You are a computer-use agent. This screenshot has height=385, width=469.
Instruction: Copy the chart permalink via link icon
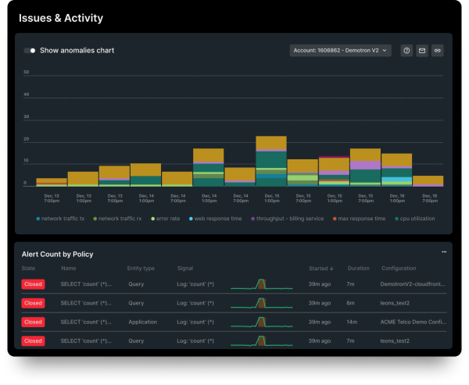tap(438, 51)
